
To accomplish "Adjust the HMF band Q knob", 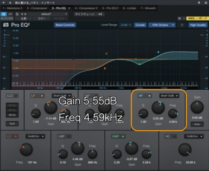I will click(117, 154).
